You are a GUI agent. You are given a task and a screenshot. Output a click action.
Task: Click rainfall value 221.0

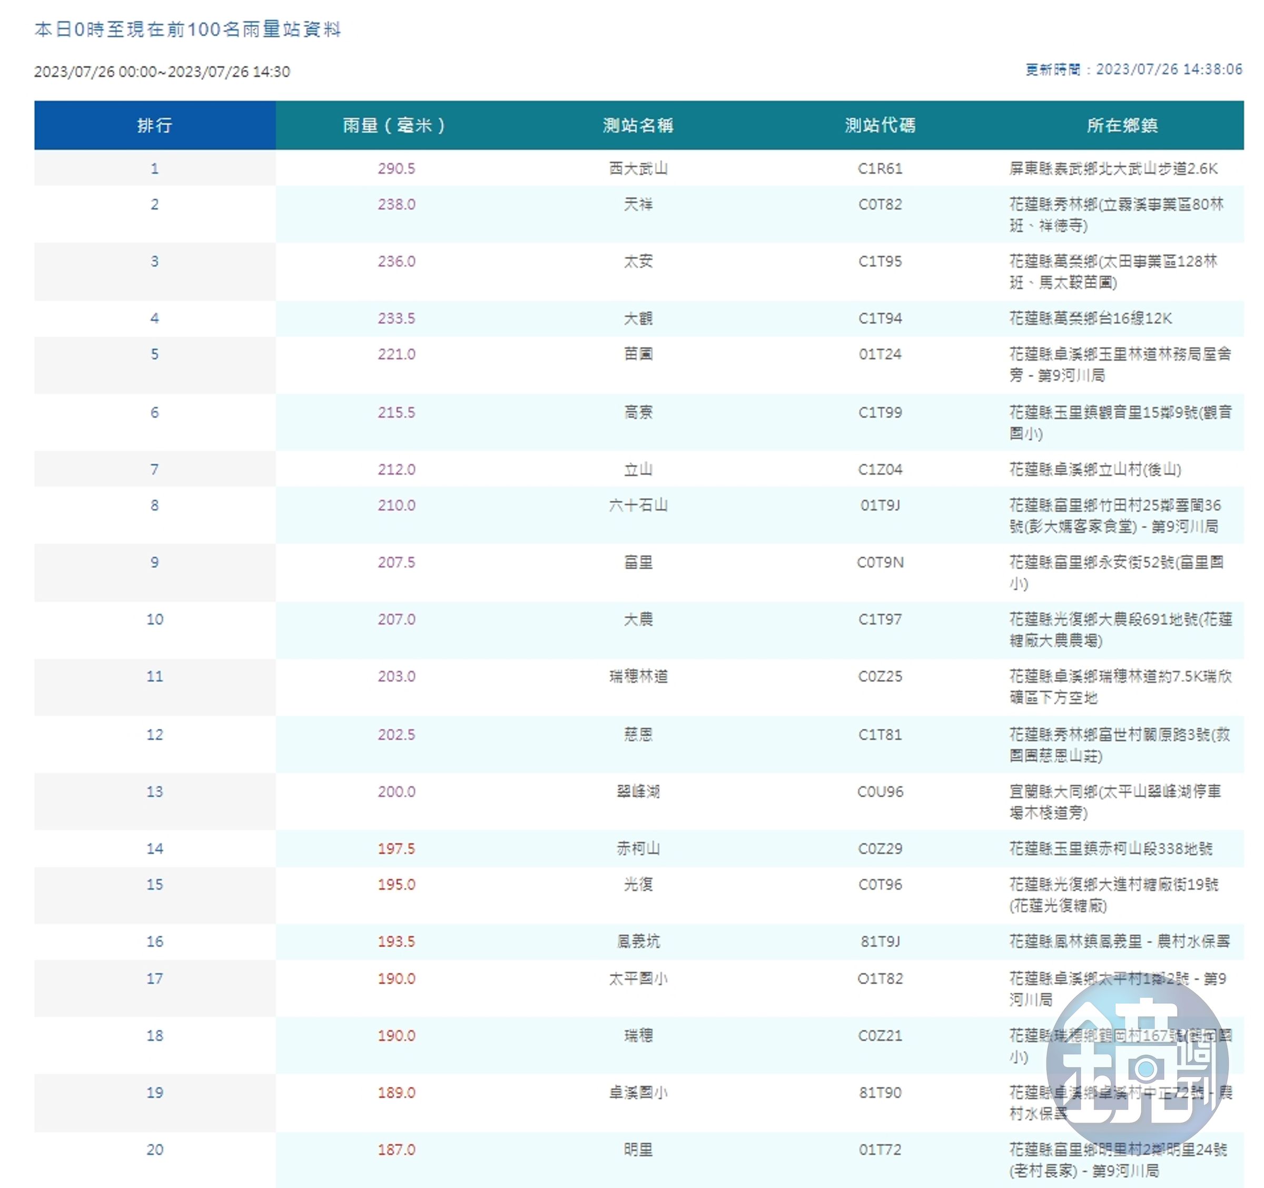[x=396, y=354]
